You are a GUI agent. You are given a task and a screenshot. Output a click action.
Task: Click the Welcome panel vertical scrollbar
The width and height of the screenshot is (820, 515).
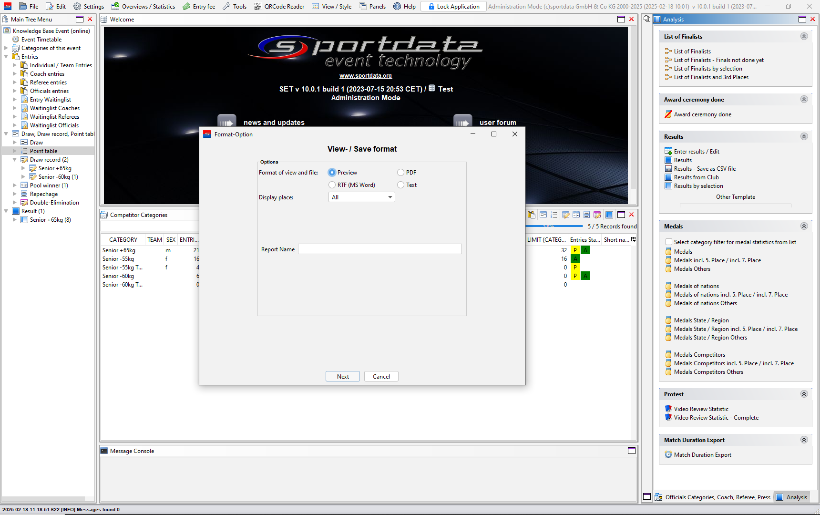point(633,108)
